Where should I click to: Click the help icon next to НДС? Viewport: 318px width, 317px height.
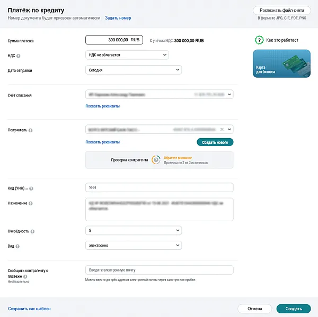tap(17, 55)
